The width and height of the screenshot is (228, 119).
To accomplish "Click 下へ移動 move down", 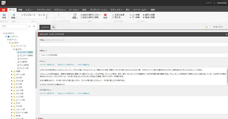I will (135, 17).
